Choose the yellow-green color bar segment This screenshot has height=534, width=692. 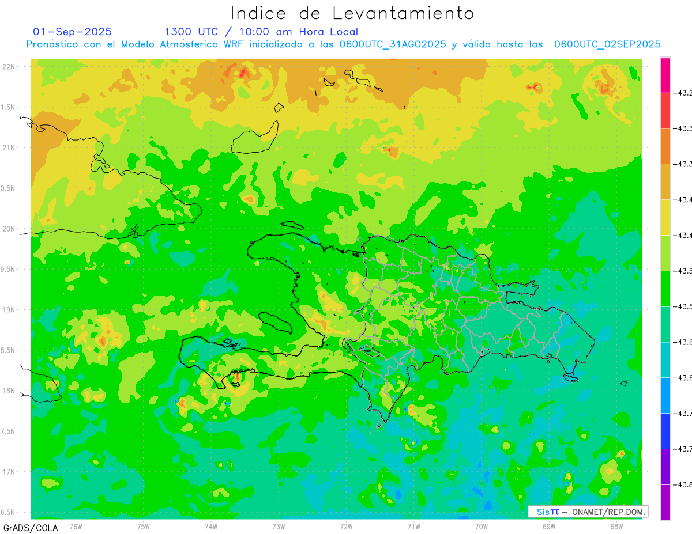[x=665, y=253]
